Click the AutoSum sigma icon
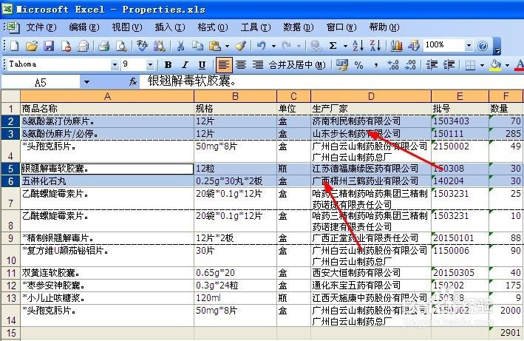This screenshot has width=524, height=341. pos(333,46)
